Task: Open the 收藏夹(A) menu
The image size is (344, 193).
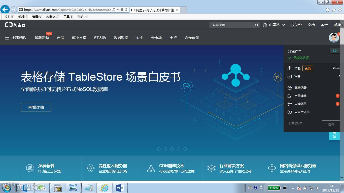Action: tap(53, 17)
